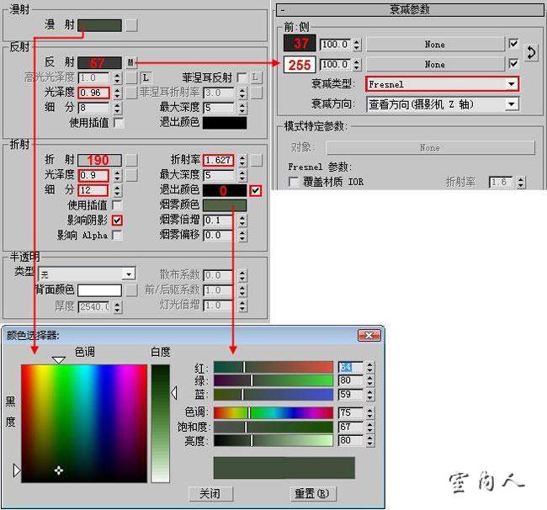Viewport: 547px width, 510px height.
Task: Toggle the second map enable checkbox in 前:侧
Action: 513,64
